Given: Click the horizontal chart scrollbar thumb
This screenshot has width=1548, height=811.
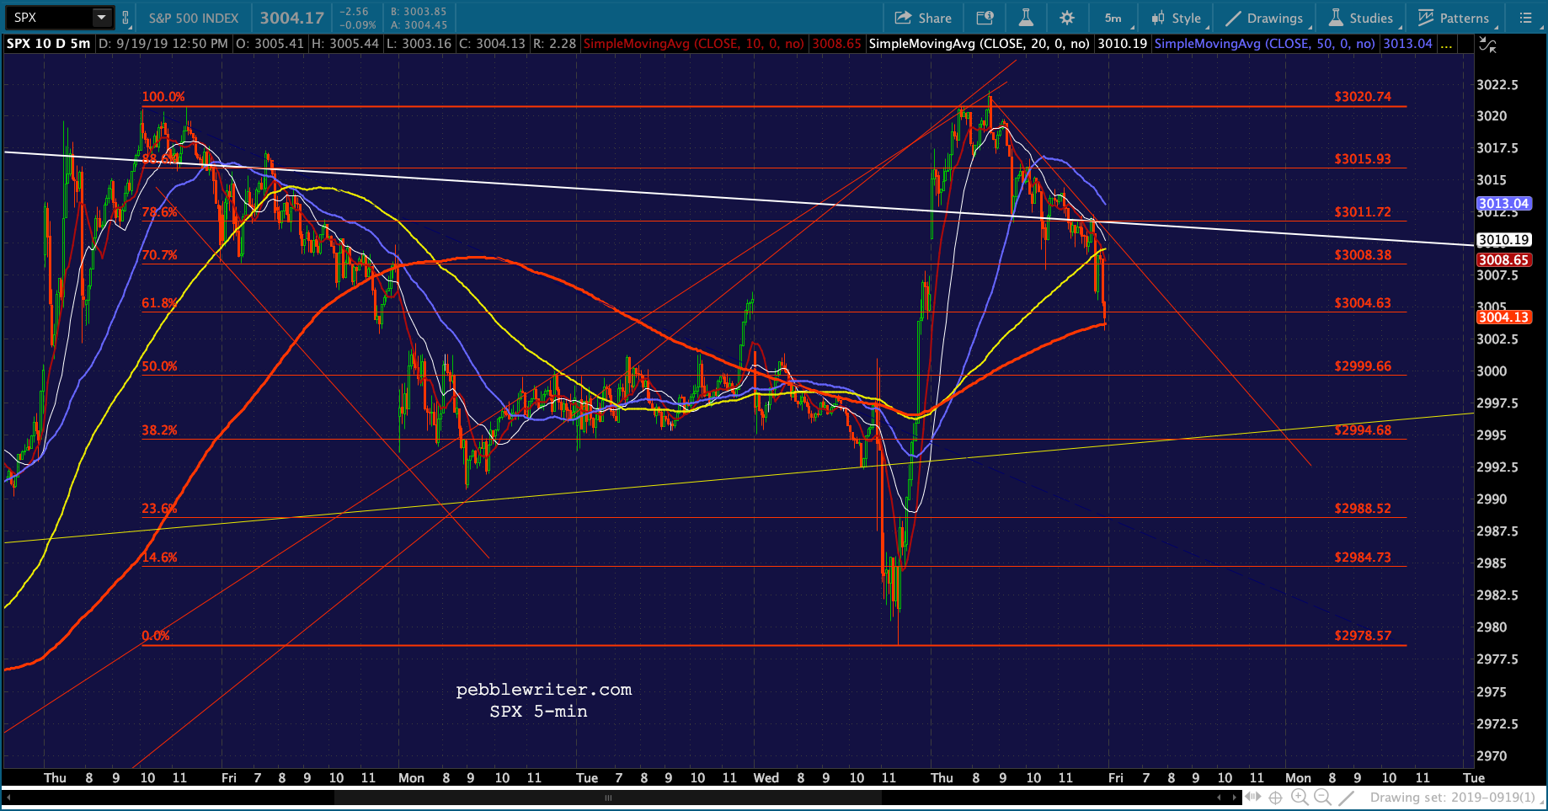Looking at the screenshot, I should click(x=607, y=797).
